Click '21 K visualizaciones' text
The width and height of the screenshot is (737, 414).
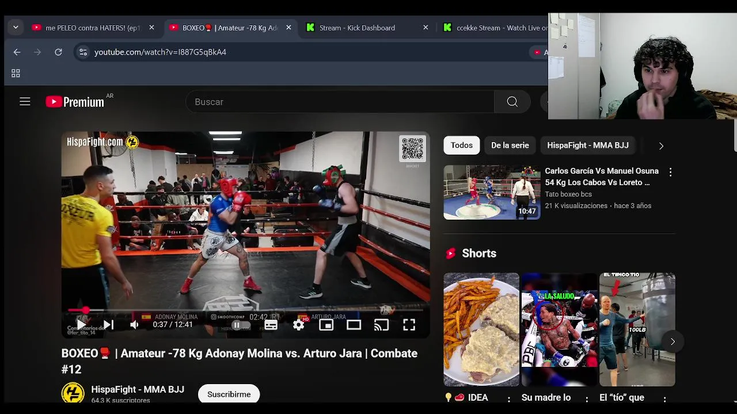(x=576, y=206)
